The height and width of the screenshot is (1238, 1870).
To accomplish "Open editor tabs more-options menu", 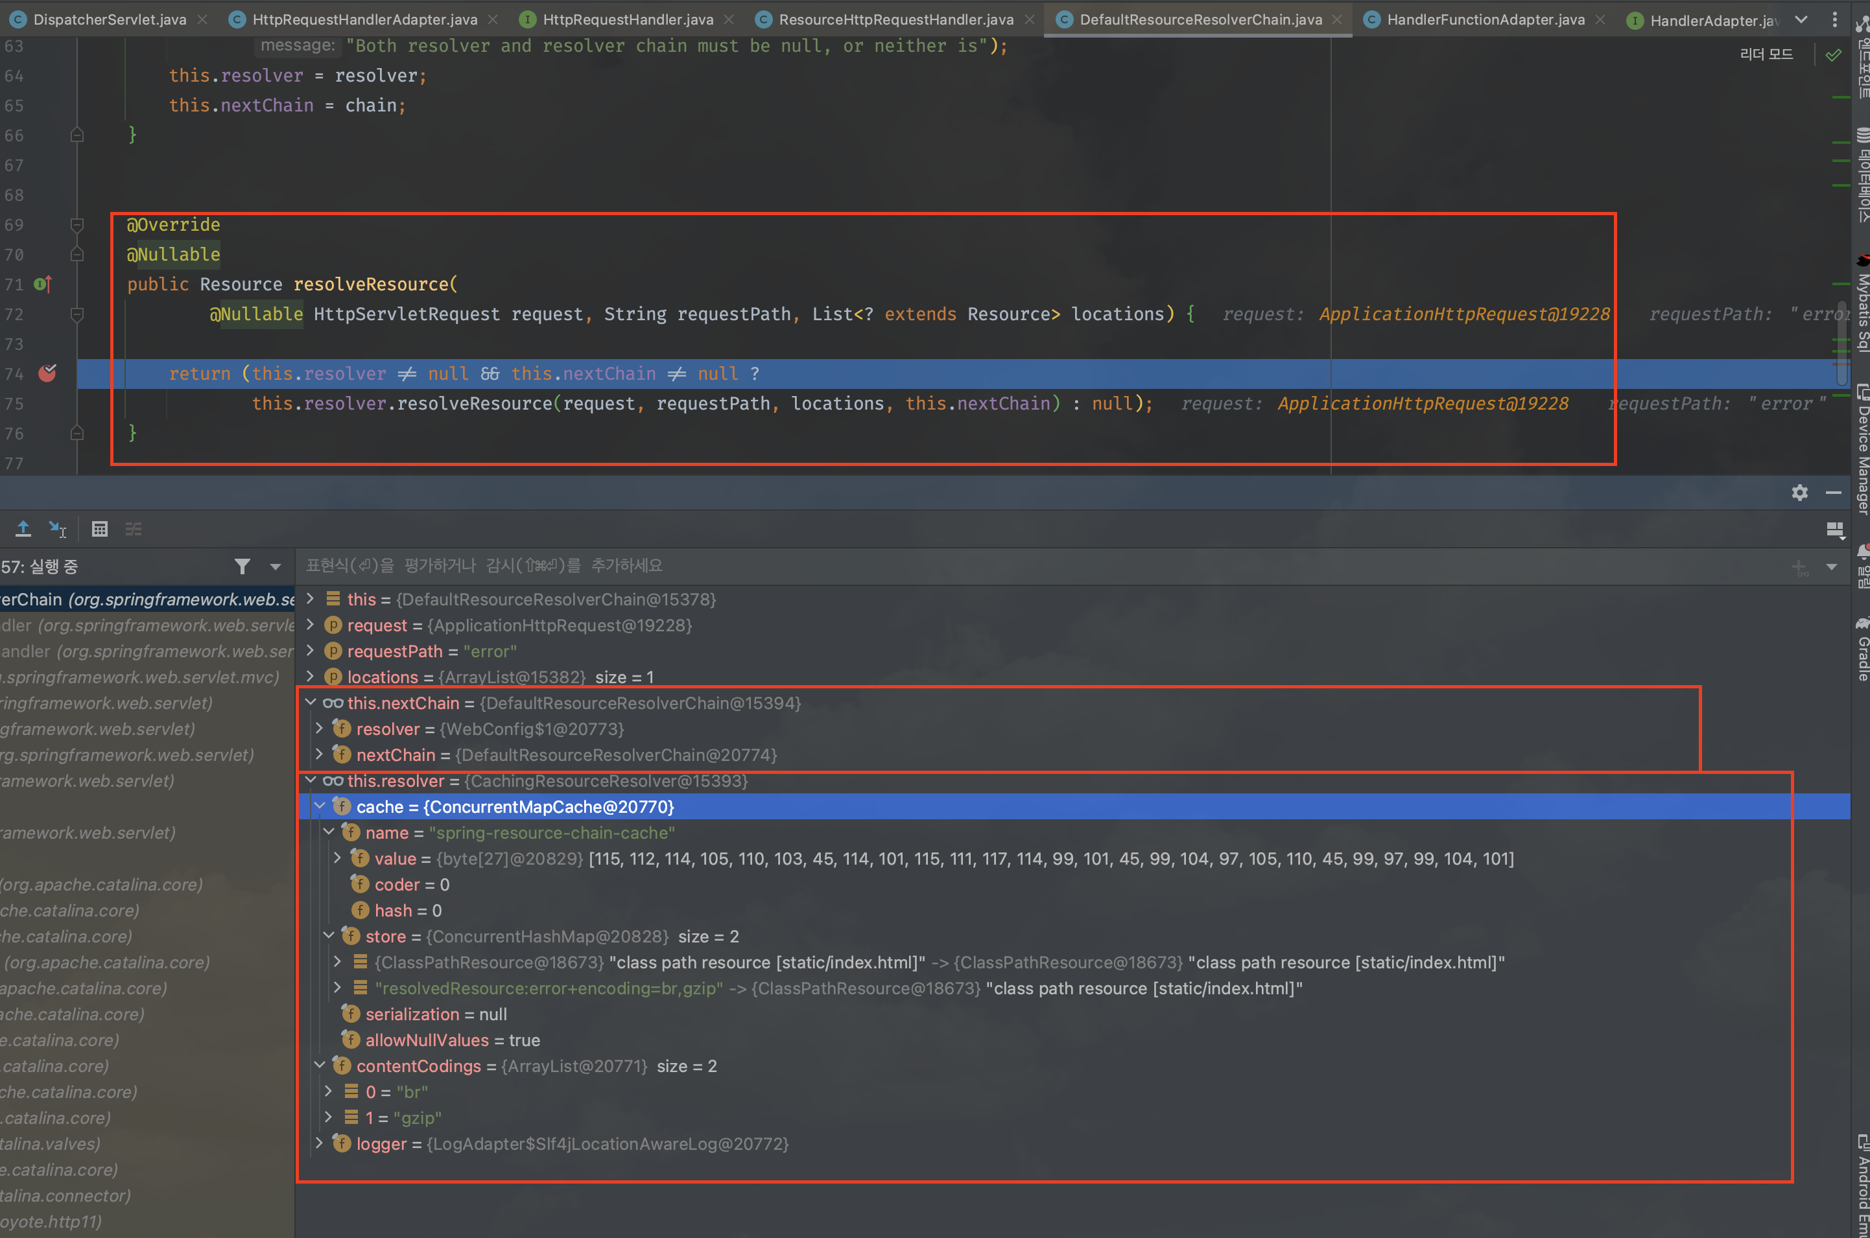I will 1834,19.
